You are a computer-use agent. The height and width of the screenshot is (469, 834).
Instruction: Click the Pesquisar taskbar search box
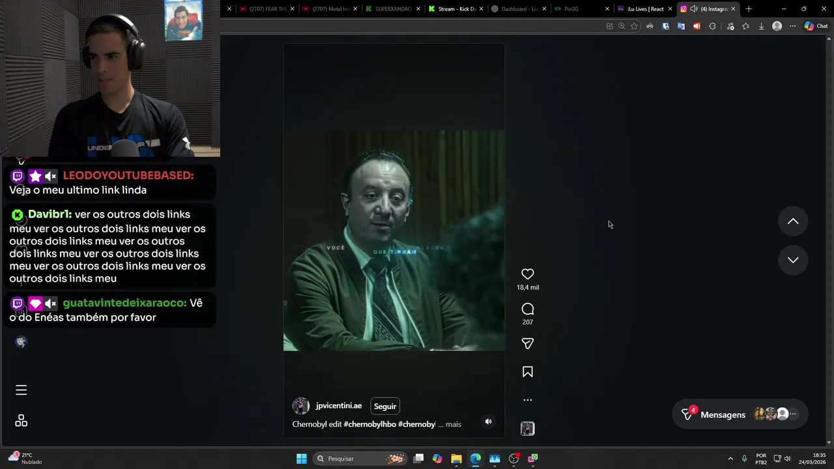360,459
